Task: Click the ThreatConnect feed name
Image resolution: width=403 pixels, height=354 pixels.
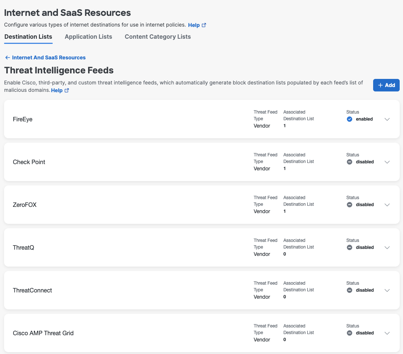Action: 32,290
